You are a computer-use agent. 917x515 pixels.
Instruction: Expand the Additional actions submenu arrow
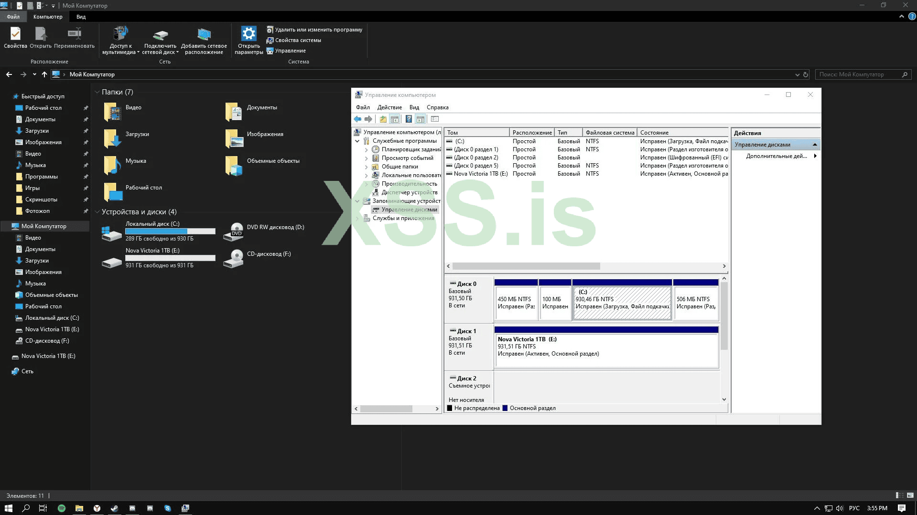point(815,156)
